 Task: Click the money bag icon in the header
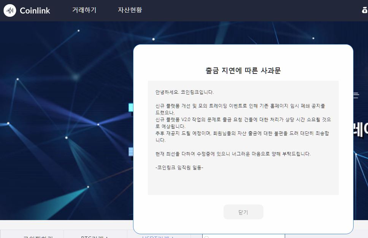click(364, 11)
